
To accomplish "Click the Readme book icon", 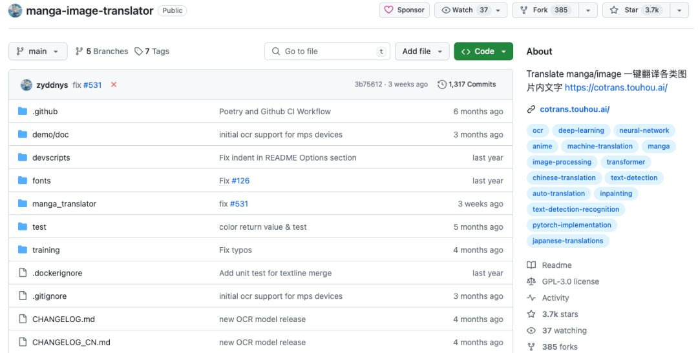I will click(531, 265).
